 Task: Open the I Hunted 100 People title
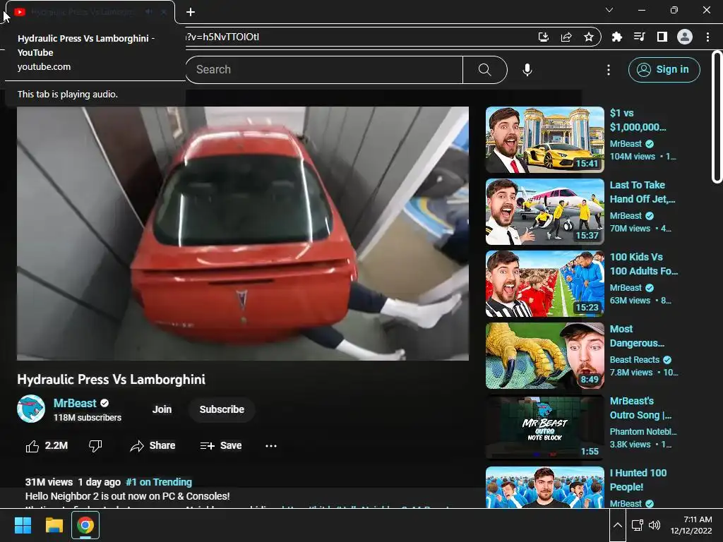(638, 480)
